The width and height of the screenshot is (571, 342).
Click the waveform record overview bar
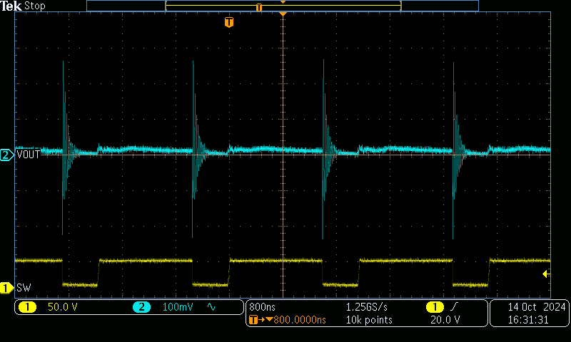click(282, 6)
